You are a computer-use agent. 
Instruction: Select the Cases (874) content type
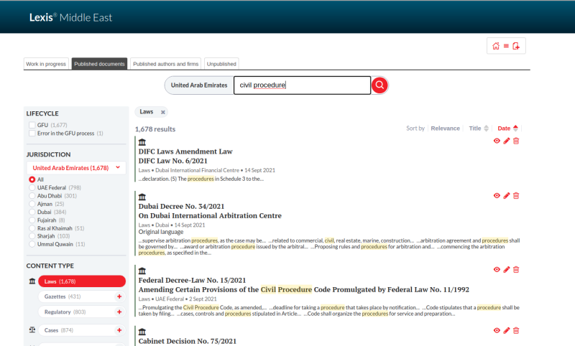[x=82, y=330]
